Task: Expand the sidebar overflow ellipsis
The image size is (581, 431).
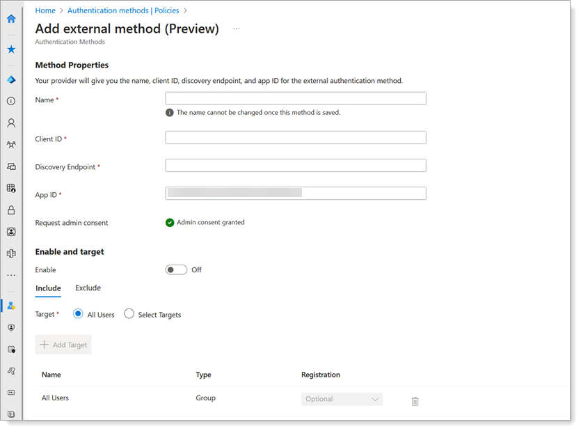Action: (x=10, y=274)
